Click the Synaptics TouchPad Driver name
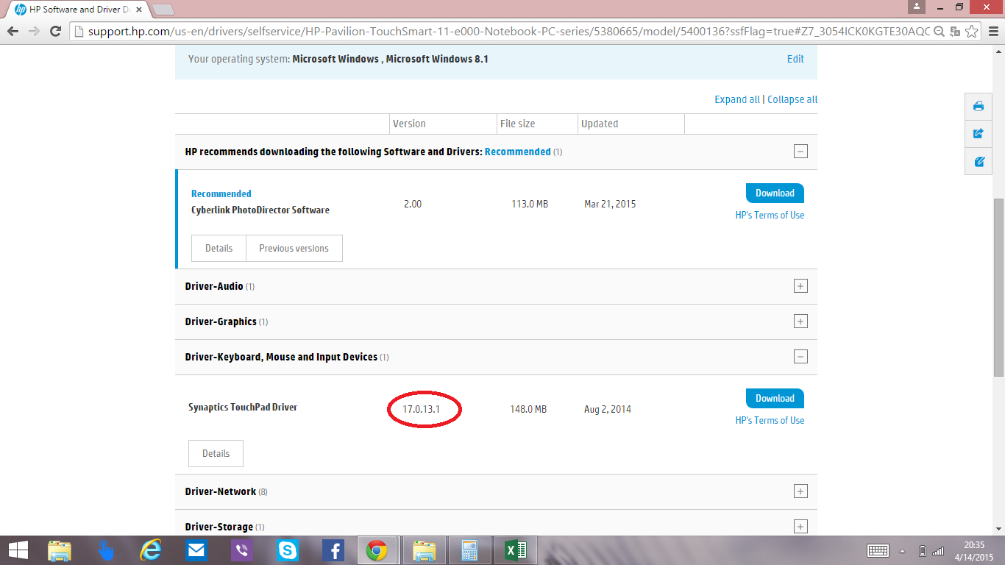The image size is (1005, 565). tap(243, 407)
